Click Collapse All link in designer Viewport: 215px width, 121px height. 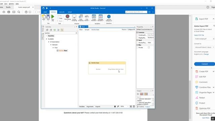(x=131, y=30)
